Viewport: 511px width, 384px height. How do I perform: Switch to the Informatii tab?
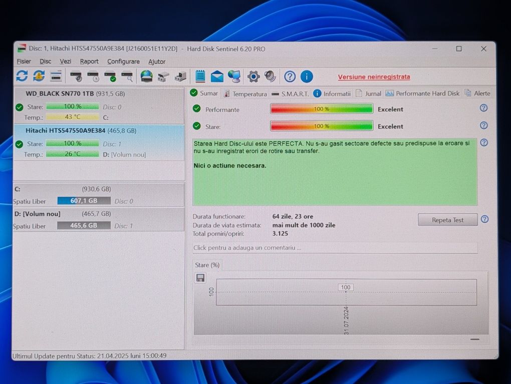(x=332, y=93)
